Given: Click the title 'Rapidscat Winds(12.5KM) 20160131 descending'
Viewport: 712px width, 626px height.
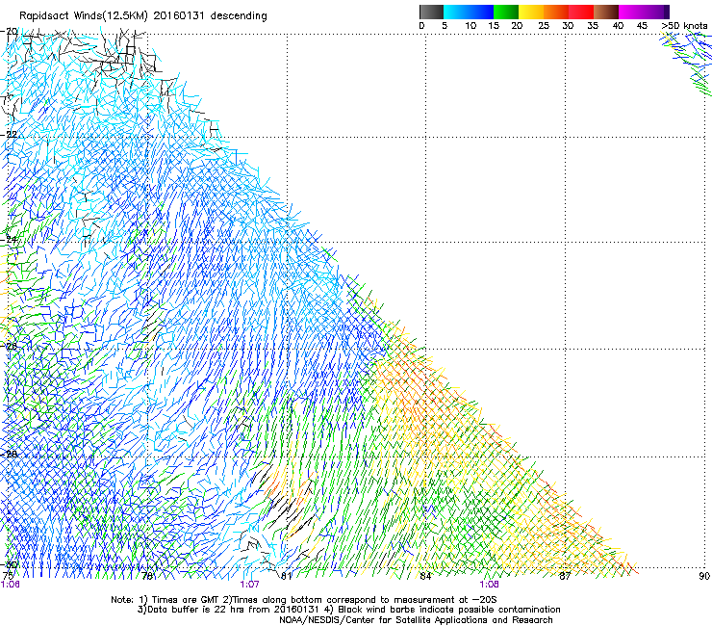Looking at the screenshot, I should (143, 16).
